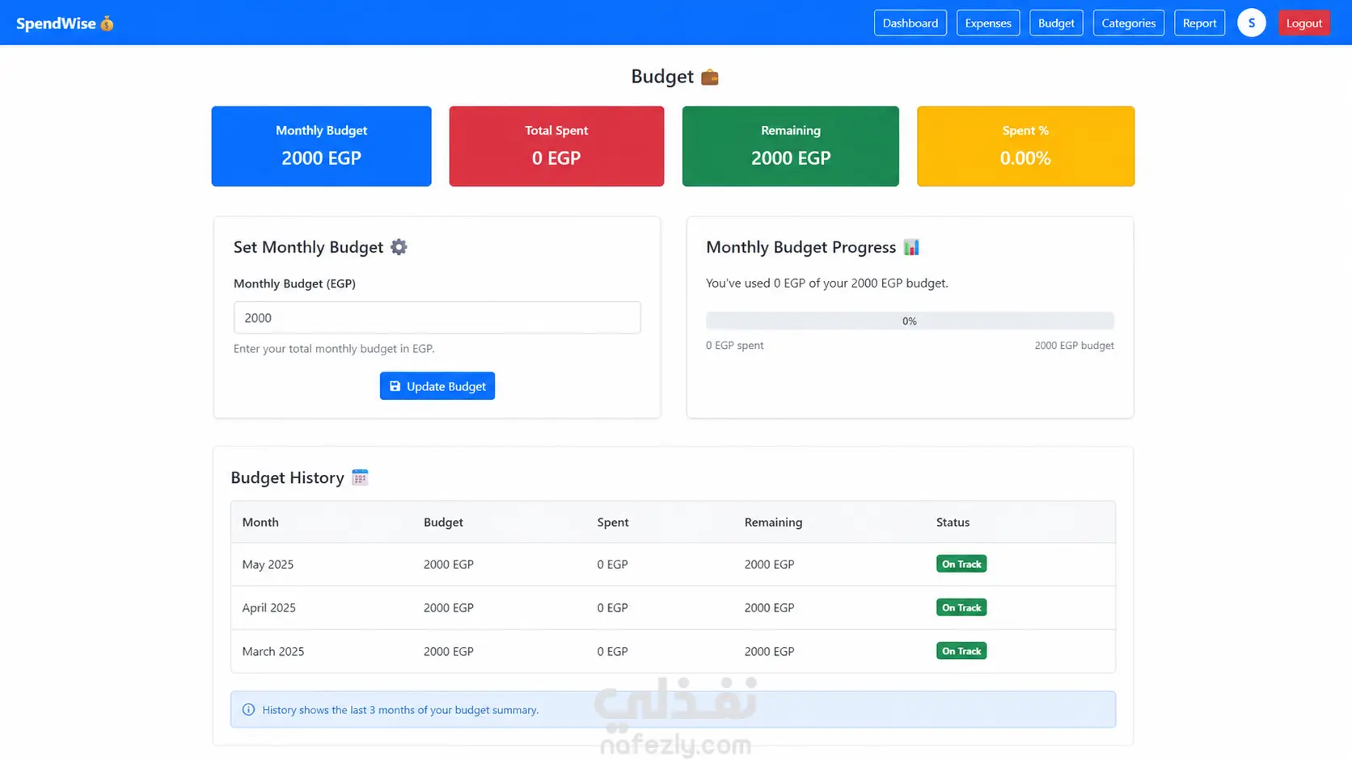Click the Remaining column header
The height and width of the screenshot is (760, 1352).
point(773,523)
